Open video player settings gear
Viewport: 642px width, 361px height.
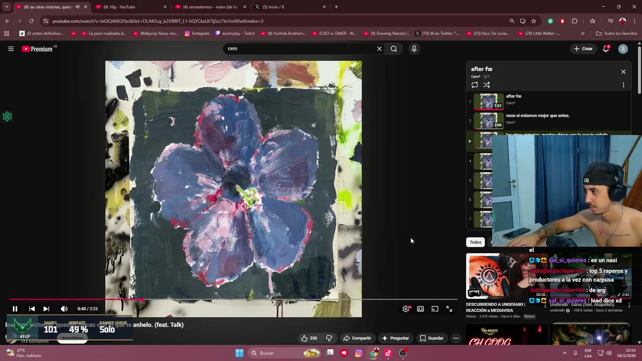coord(406,309)
